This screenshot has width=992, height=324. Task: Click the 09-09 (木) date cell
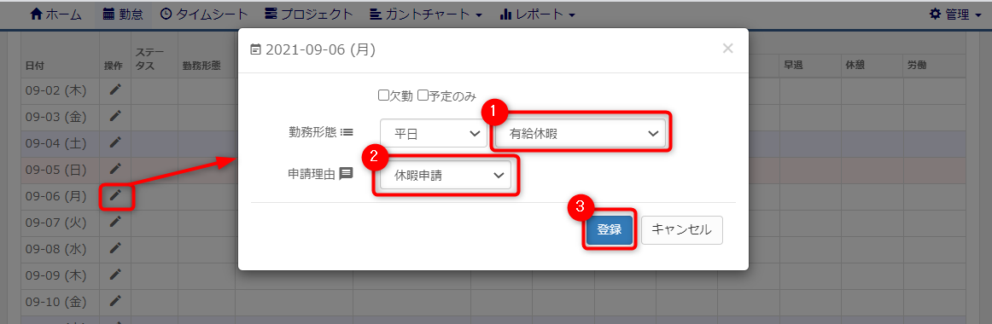60,275
